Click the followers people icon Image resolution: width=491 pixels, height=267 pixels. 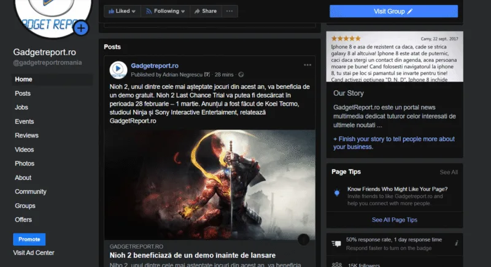pyautogui.click(x=336, y=265)
